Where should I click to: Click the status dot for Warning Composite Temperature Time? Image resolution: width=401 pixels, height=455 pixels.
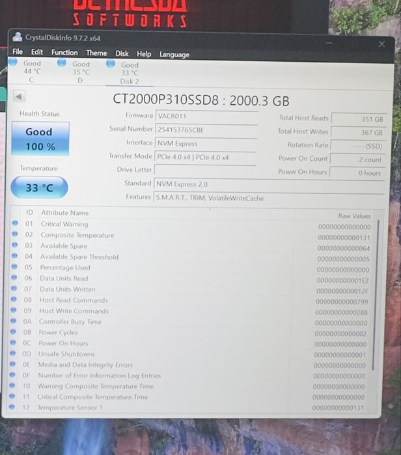(x=12, y=385)
